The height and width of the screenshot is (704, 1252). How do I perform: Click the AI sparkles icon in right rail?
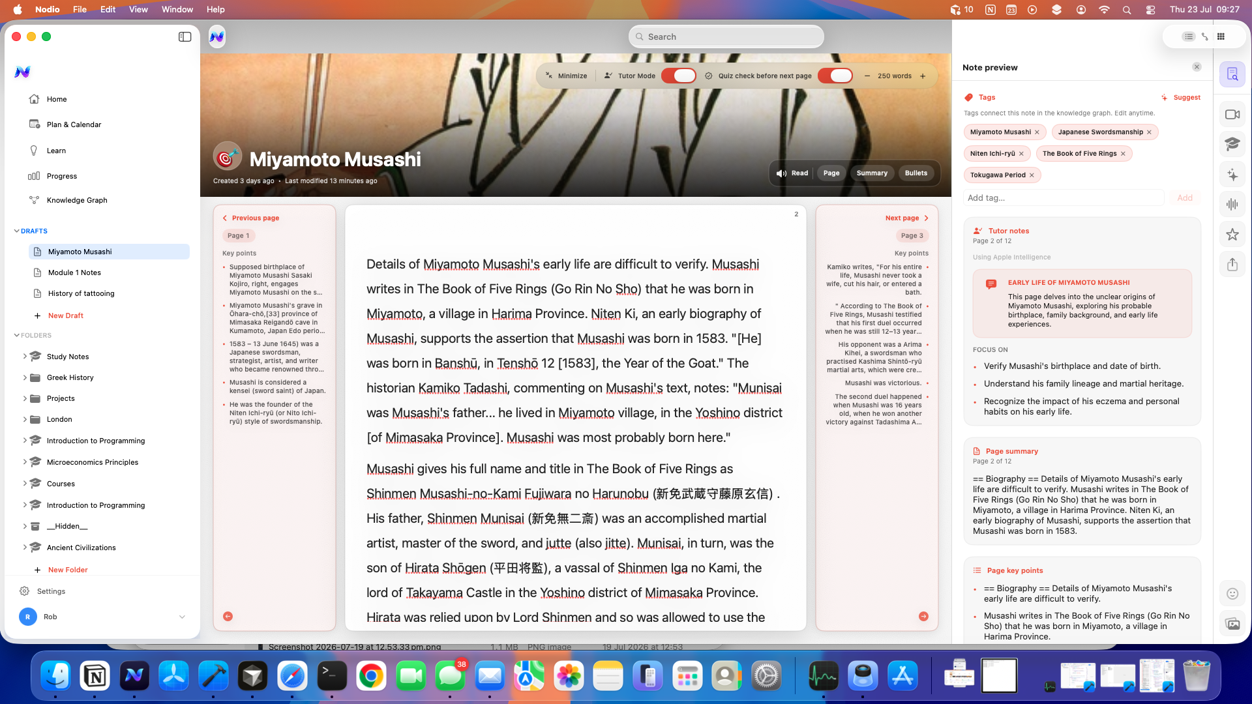click(x=1232, y=174)
